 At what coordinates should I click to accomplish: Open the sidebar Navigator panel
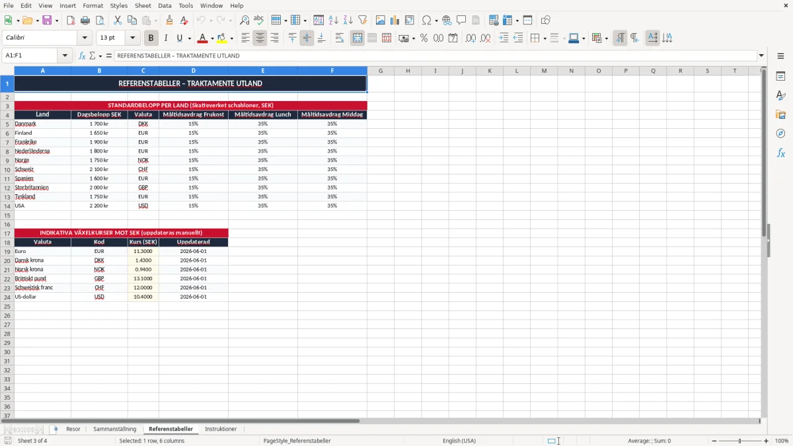[x=780, y=133]
